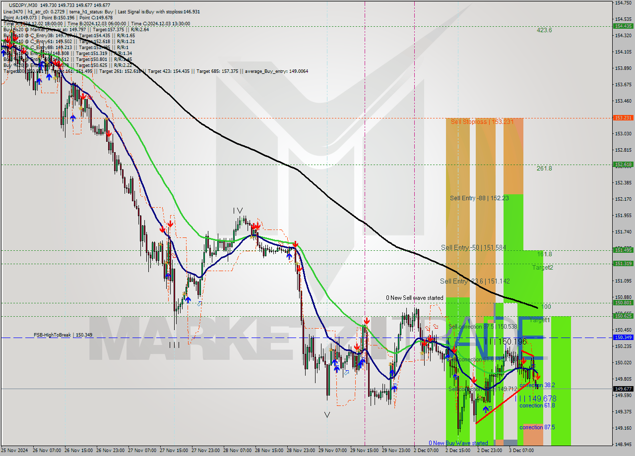The width and height of the screenshot is (635, 456).
Task: Select the 'correction 38.2' label
Action: [537, 385]
